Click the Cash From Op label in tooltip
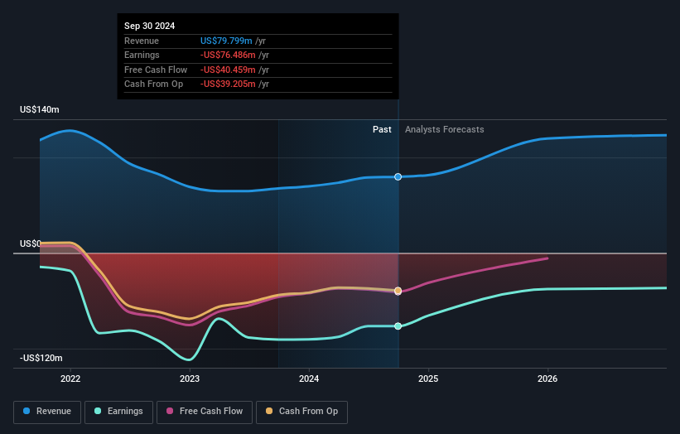 coord(153,84)
